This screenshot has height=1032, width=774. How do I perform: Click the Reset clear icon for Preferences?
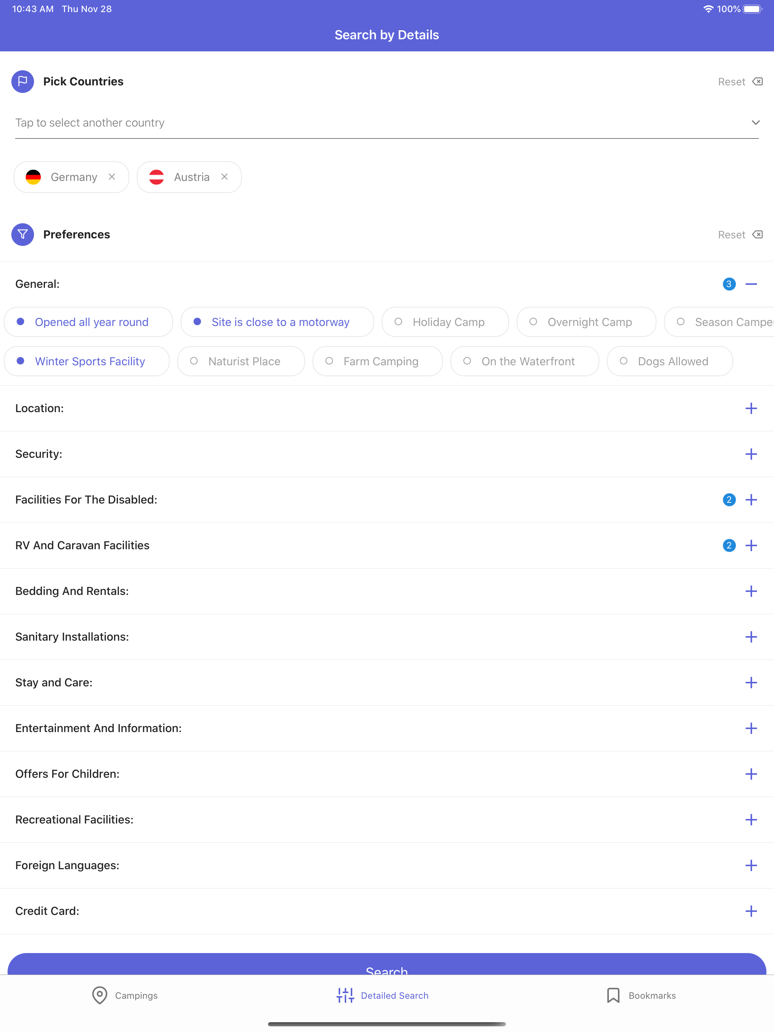[757, 235]
